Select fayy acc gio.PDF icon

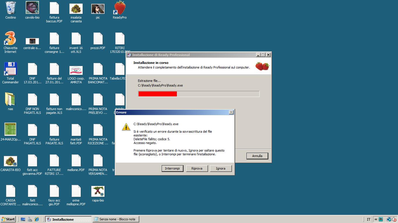tap(54, 191)
